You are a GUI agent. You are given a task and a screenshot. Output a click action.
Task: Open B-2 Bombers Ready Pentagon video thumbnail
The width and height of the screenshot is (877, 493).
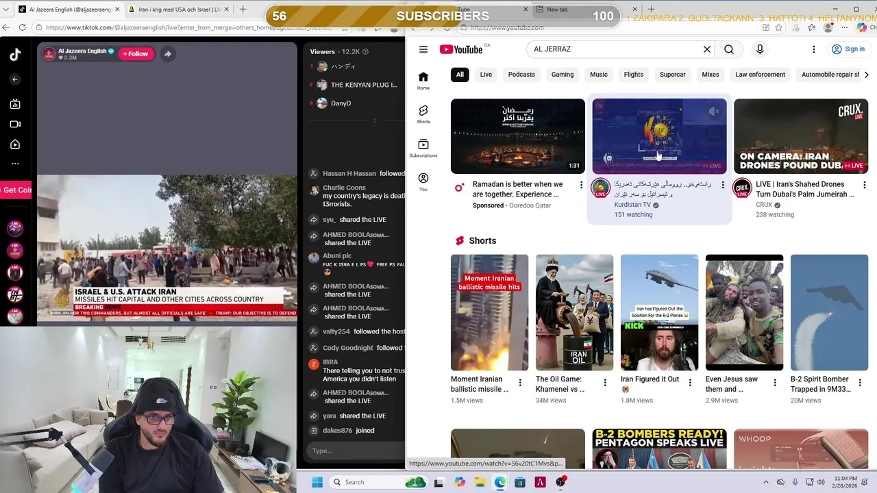pyautogui.click(x=659, y=449)
